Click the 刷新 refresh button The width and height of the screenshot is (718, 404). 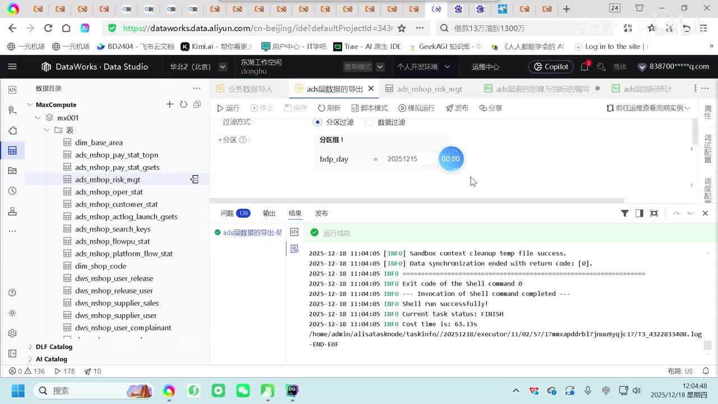329,108
